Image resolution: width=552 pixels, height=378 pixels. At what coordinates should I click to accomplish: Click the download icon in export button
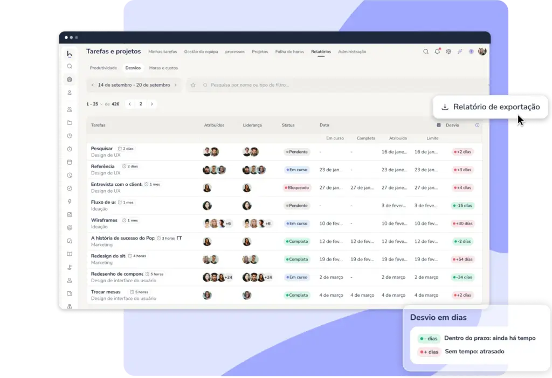445,107
